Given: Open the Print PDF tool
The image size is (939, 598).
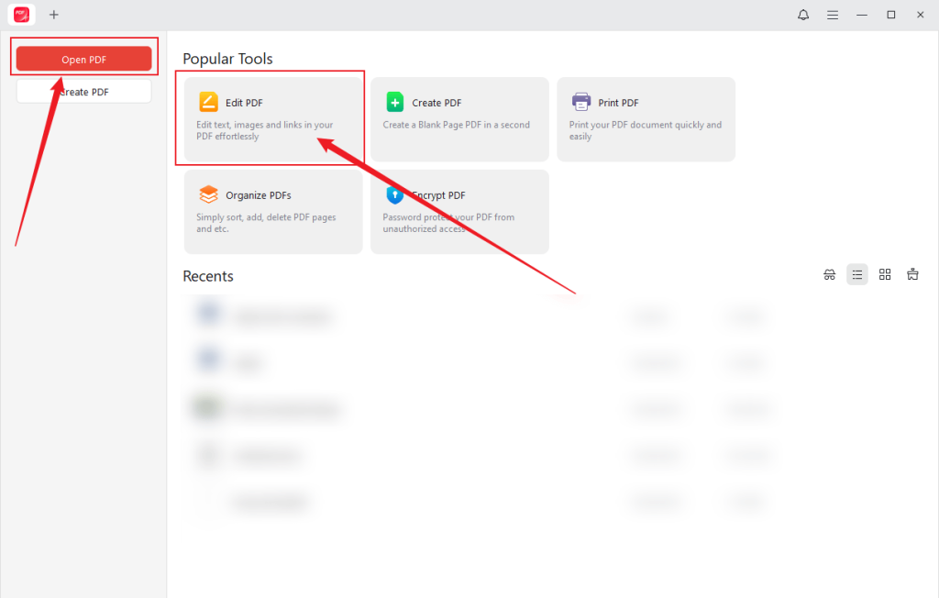Looking at the screenshot, I should [646, 119].
